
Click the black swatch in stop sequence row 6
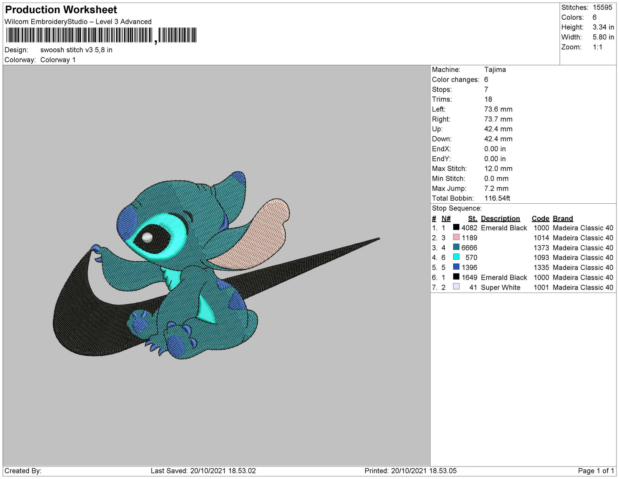(456, 277)
